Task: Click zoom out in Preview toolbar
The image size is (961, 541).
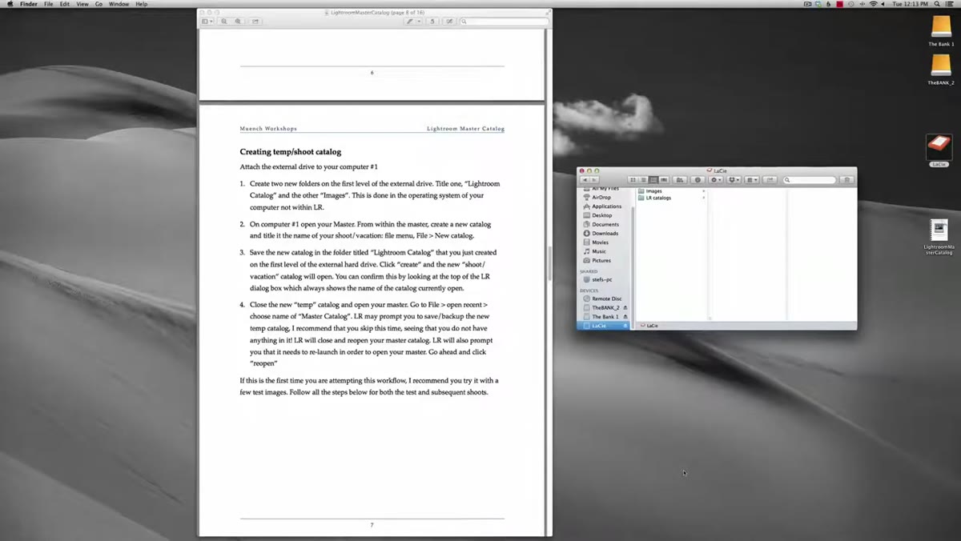Action: (224, 22)
